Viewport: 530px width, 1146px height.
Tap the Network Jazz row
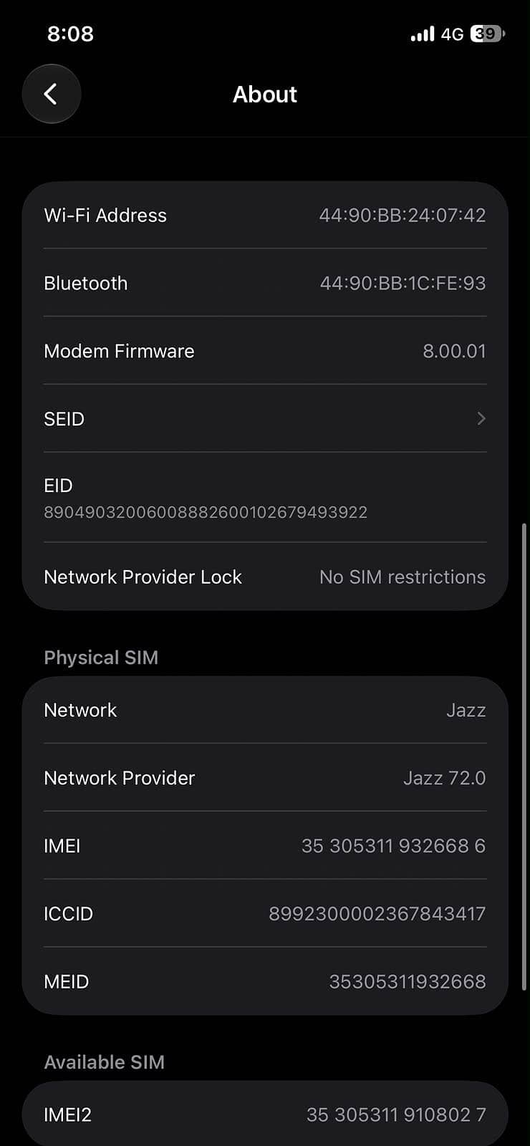click(x=265, y=710)
